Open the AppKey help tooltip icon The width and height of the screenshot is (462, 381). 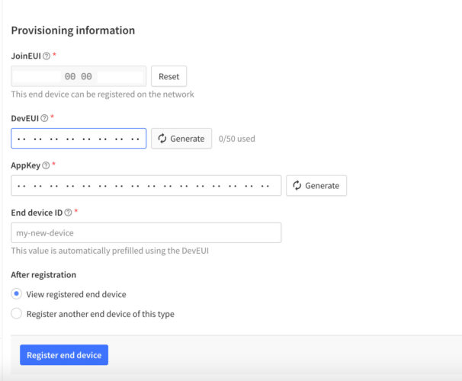point(47,165)
